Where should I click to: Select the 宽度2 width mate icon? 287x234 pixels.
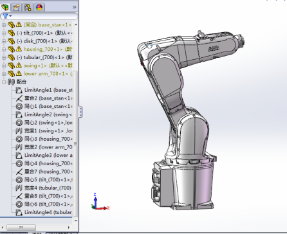(x=19, y=147)
